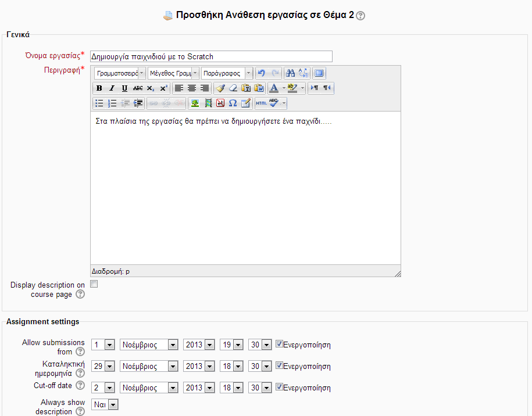Open help for Cut-off date
This screenshot has height=416, width=532.
(x=80, y=385)
